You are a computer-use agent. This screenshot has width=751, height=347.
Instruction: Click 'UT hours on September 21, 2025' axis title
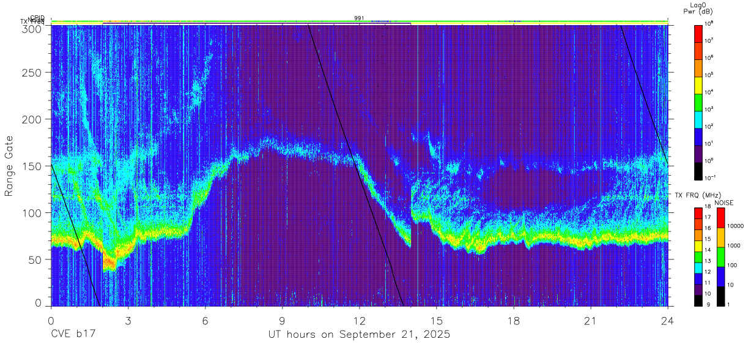click(359, 335)
